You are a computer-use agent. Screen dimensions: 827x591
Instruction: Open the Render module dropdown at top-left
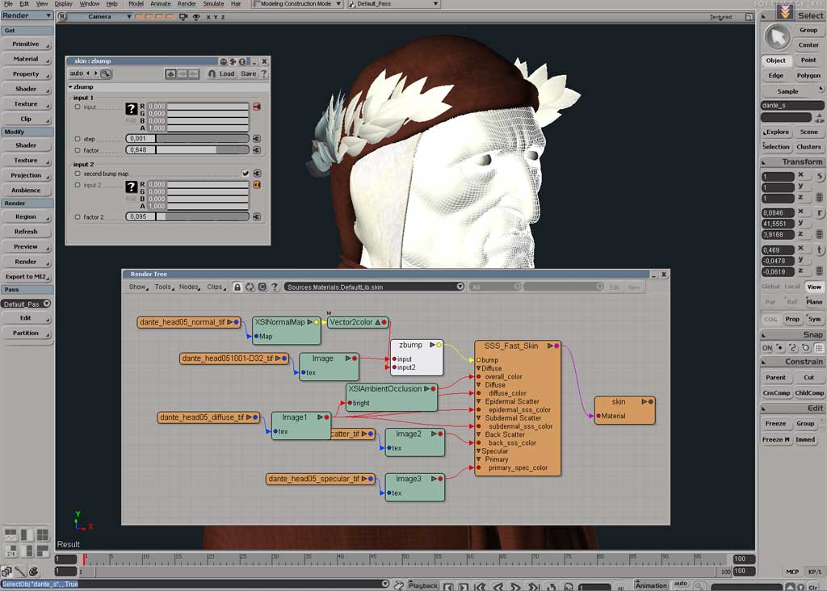coord(27,15)
